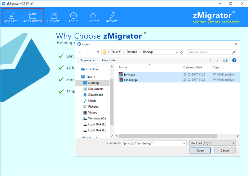Close the Open dialog
The image size is (248, 176).
coord(236,44)
